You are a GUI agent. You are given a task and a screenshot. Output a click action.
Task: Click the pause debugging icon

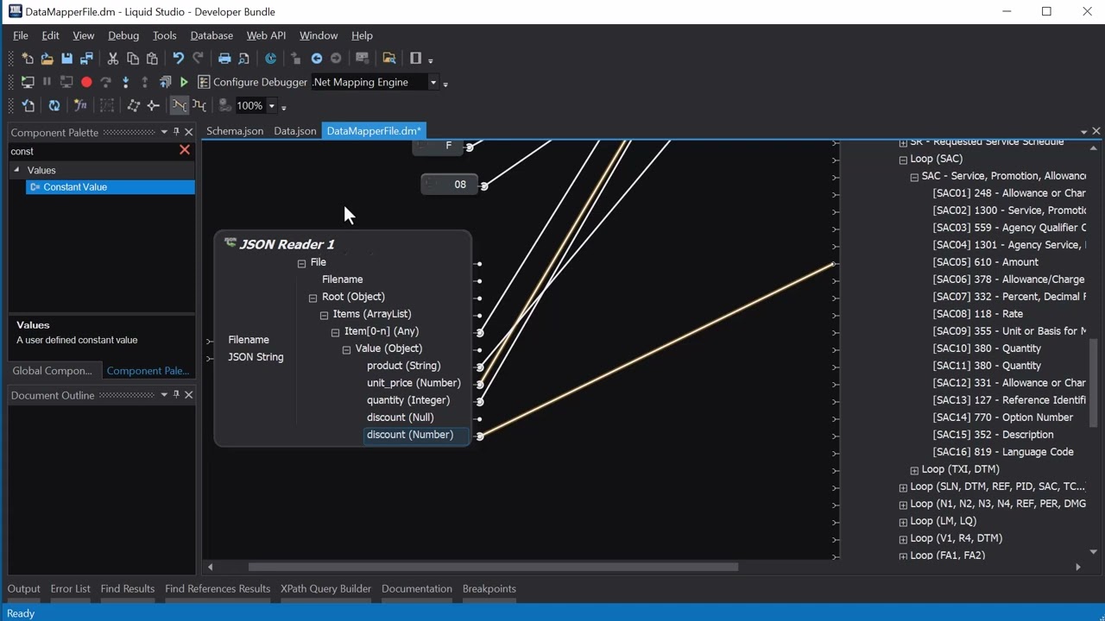coord(47,82)
